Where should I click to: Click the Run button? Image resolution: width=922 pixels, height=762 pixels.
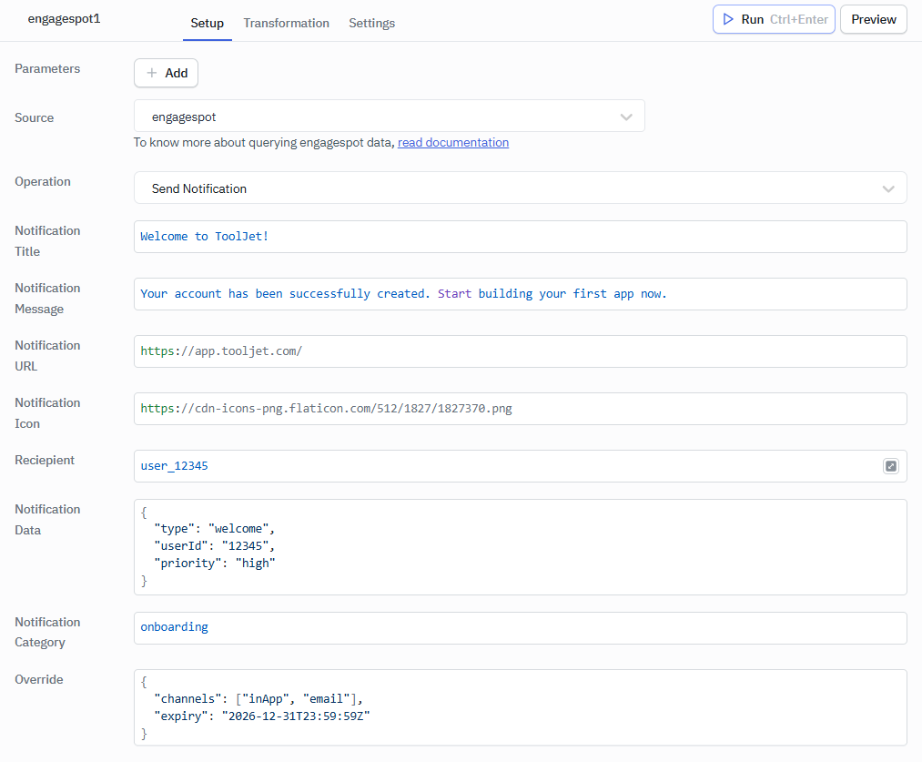773,19
